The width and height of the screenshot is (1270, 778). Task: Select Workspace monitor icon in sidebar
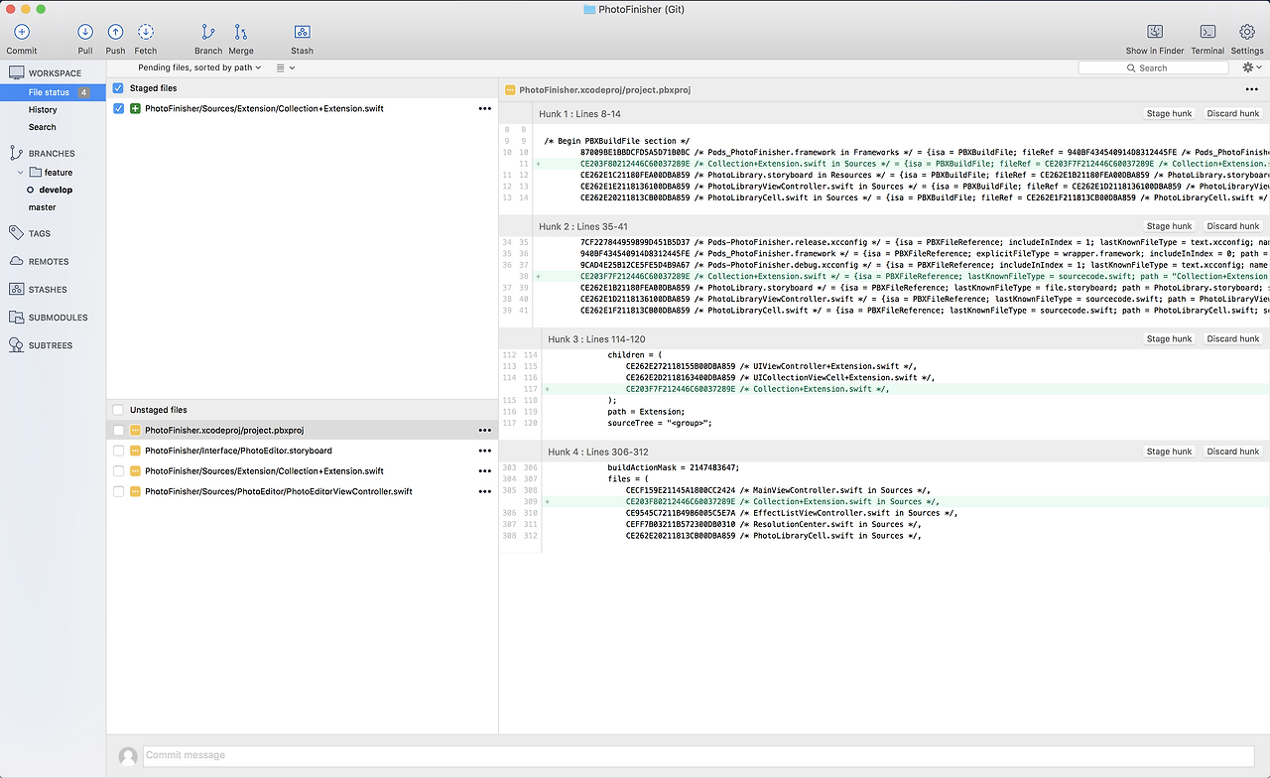[16, 73]
